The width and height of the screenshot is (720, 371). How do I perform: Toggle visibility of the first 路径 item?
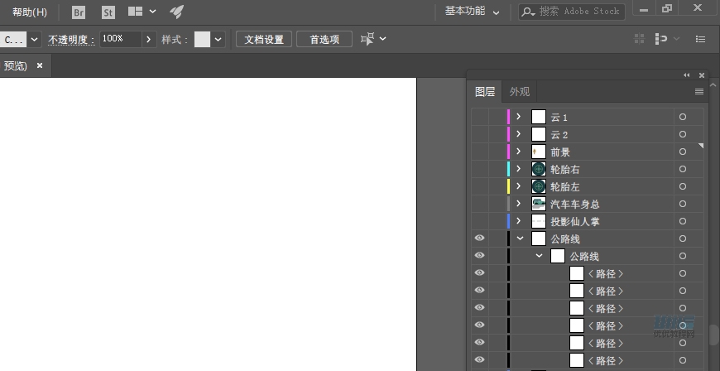coord(479,273)
